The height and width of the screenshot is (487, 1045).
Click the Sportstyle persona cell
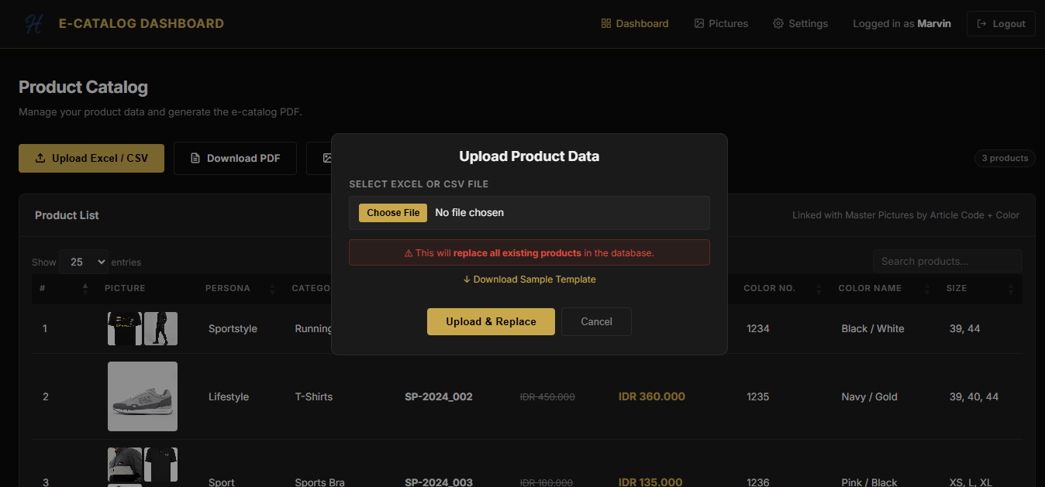[233, 329]
